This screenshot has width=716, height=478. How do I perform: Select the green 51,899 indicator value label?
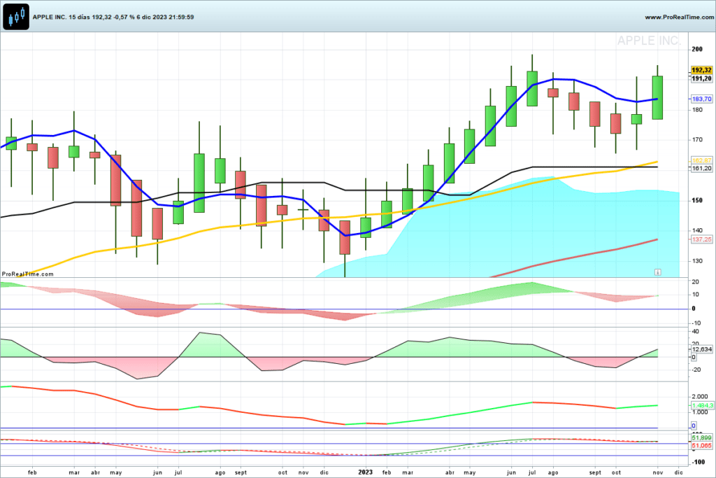701,438
